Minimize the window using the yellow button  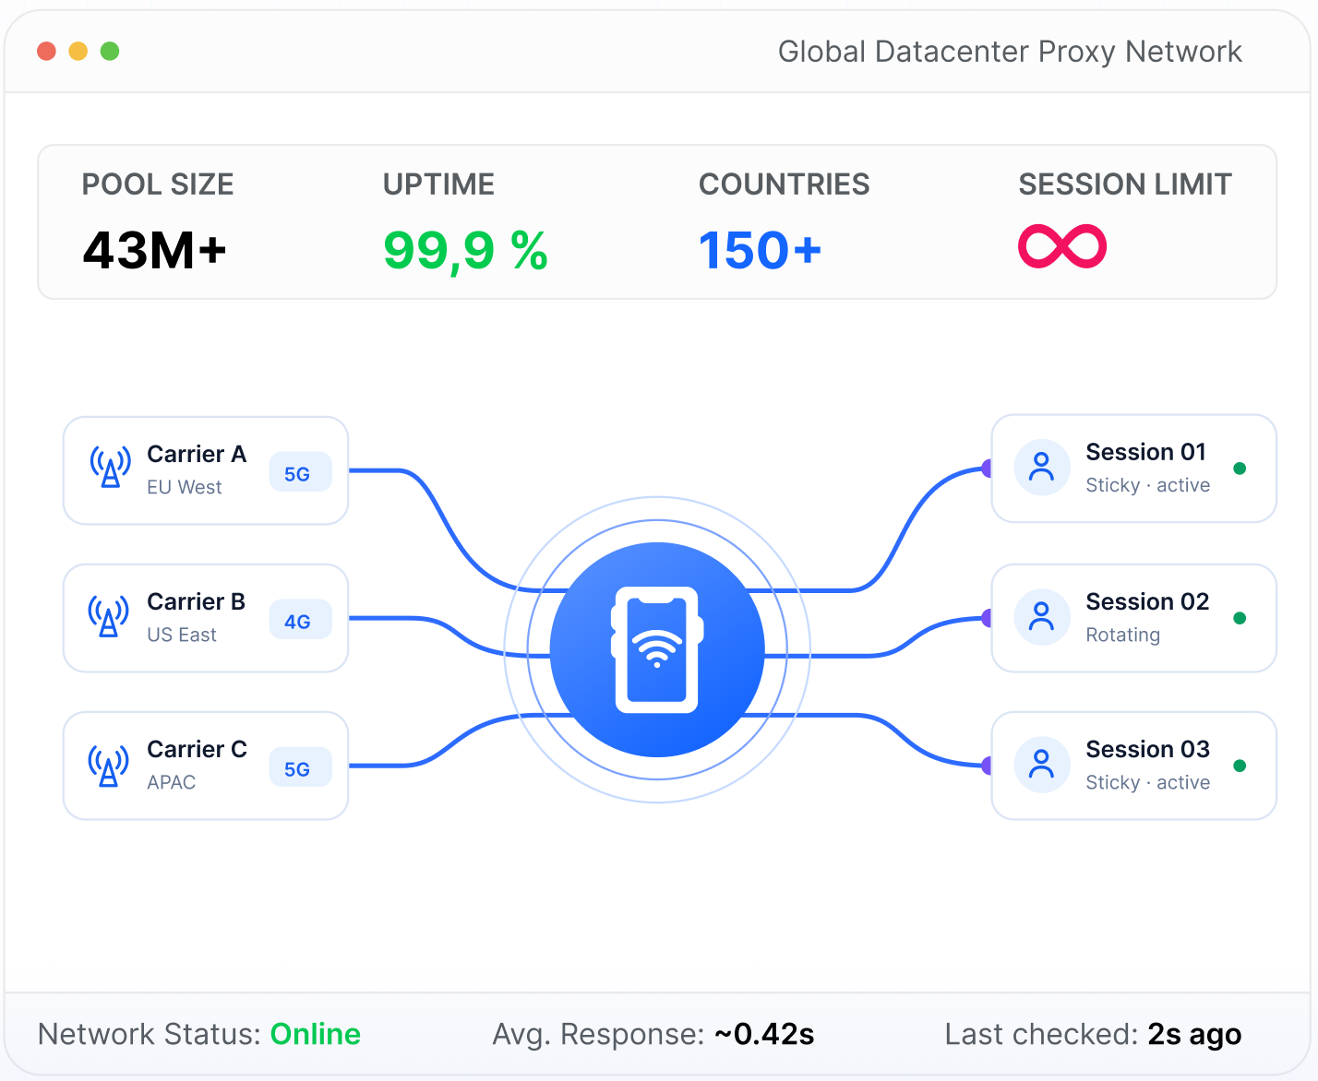tap(78, 51)
